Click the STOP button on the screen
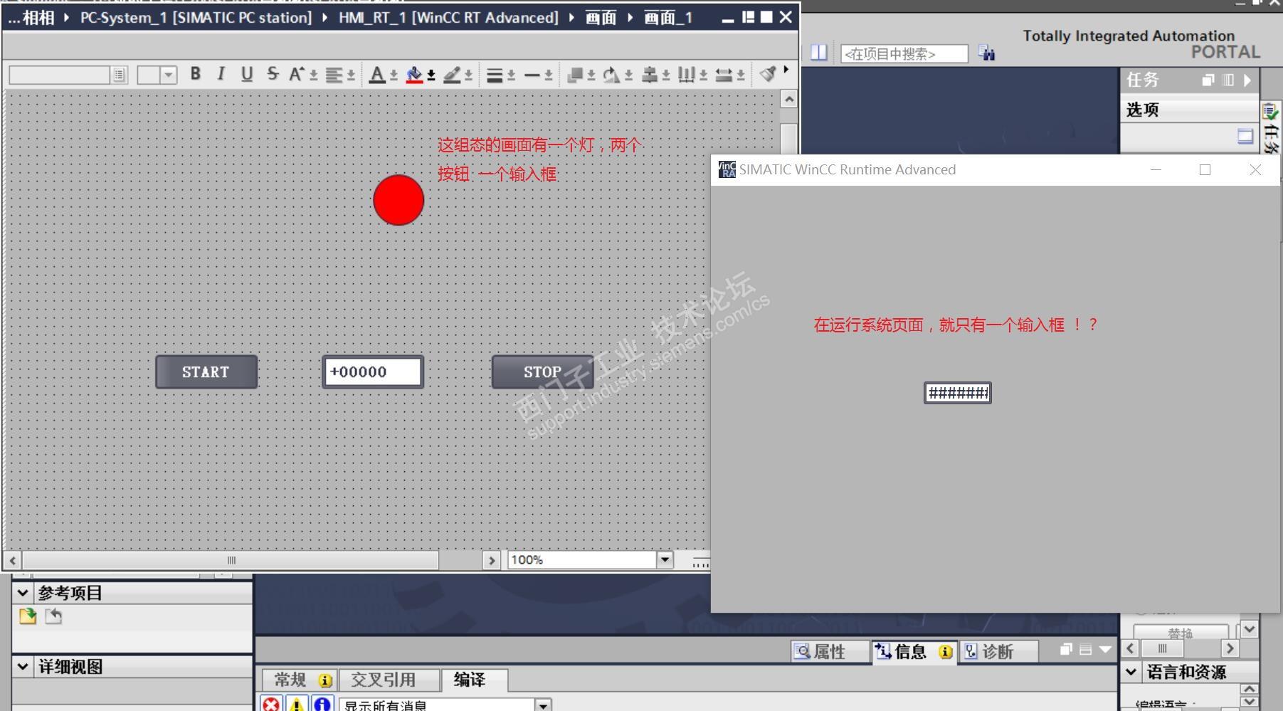This screenshot has height=711, width=1283. coord(543,372)
